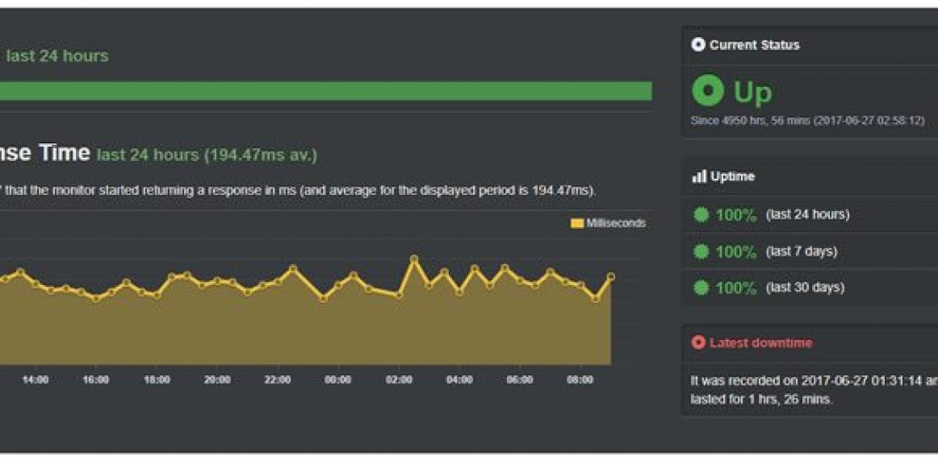Click green badge beside last 24 hours uptime
Image resolution: width=938 pixels, height=464 pixels.
[x=701, y=215]
